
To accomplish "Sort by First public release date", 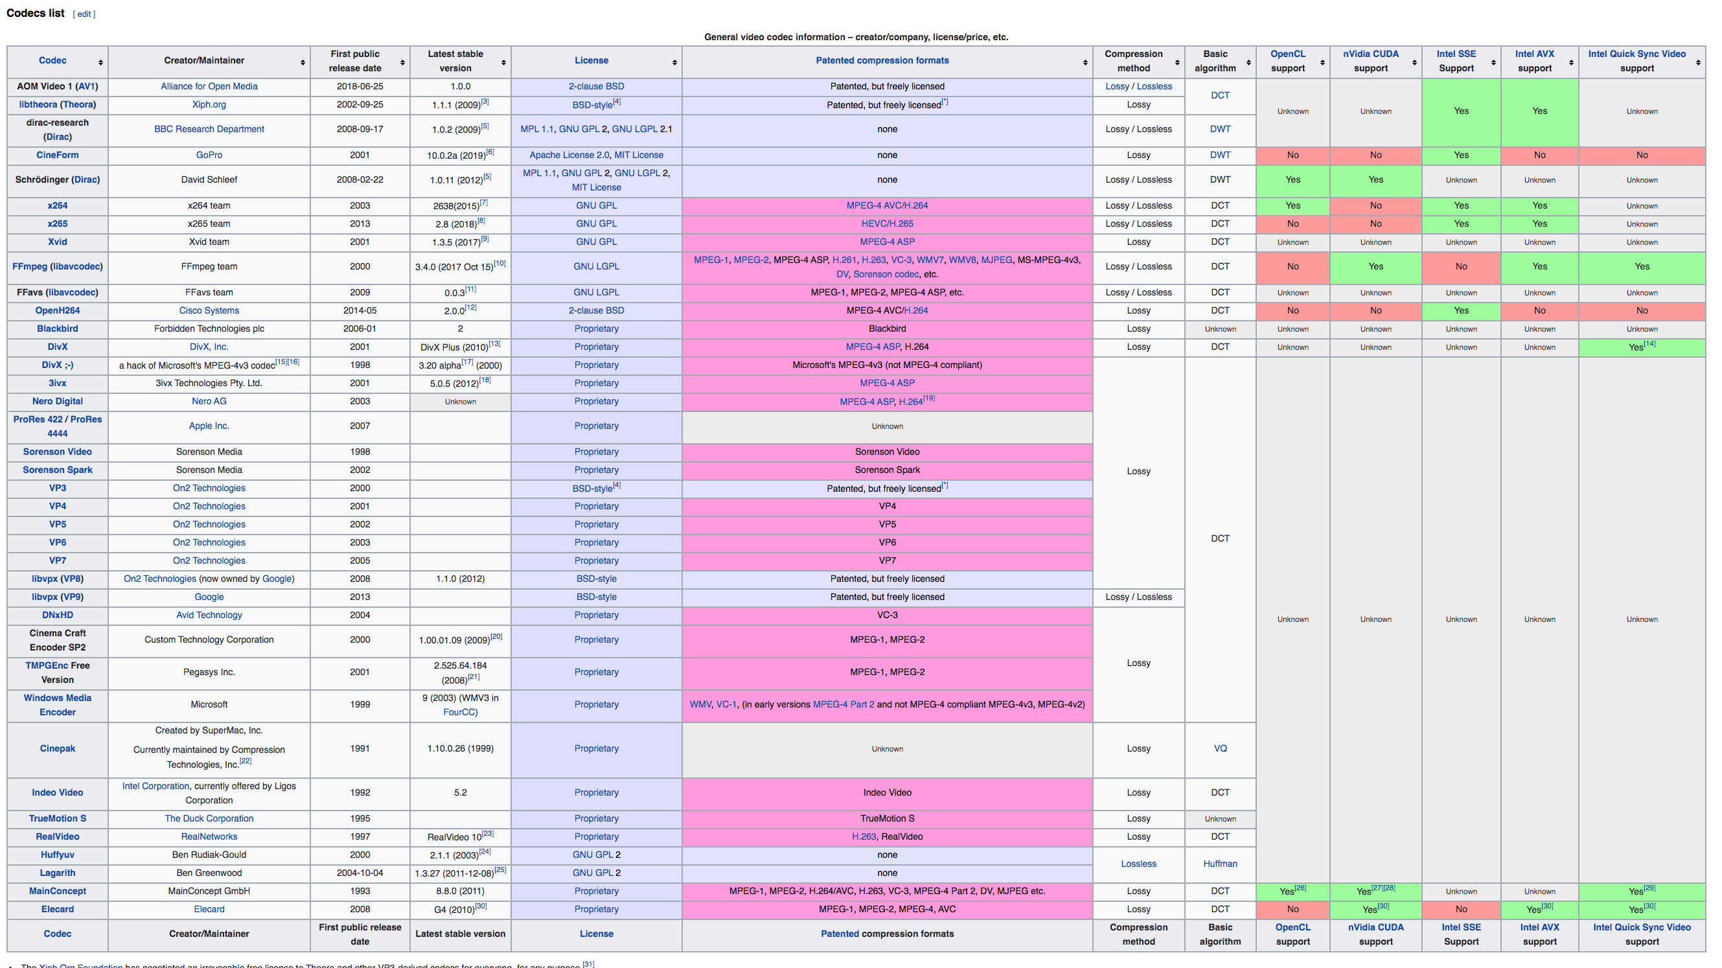I will coord(402,62).
